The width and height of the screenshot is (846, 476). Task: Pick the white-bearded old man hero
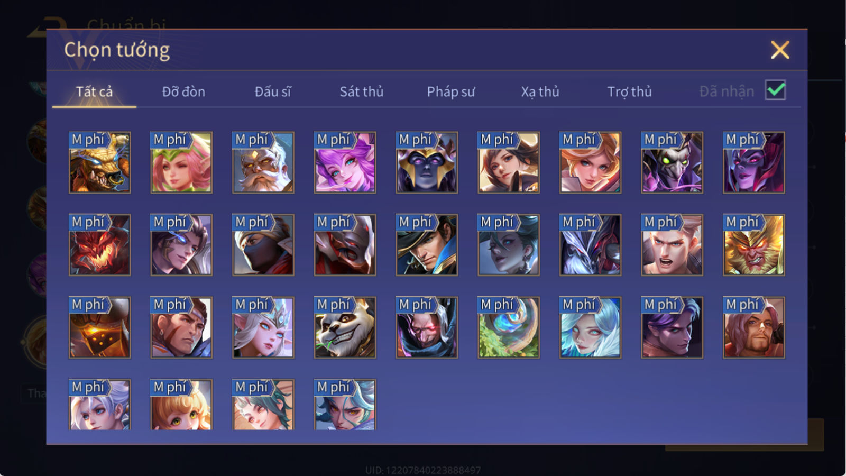click(263, 162)
